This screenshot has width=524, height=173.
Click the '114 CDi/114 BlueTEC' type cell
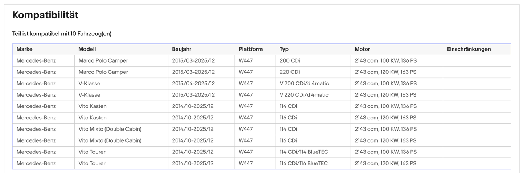point(304,152)
